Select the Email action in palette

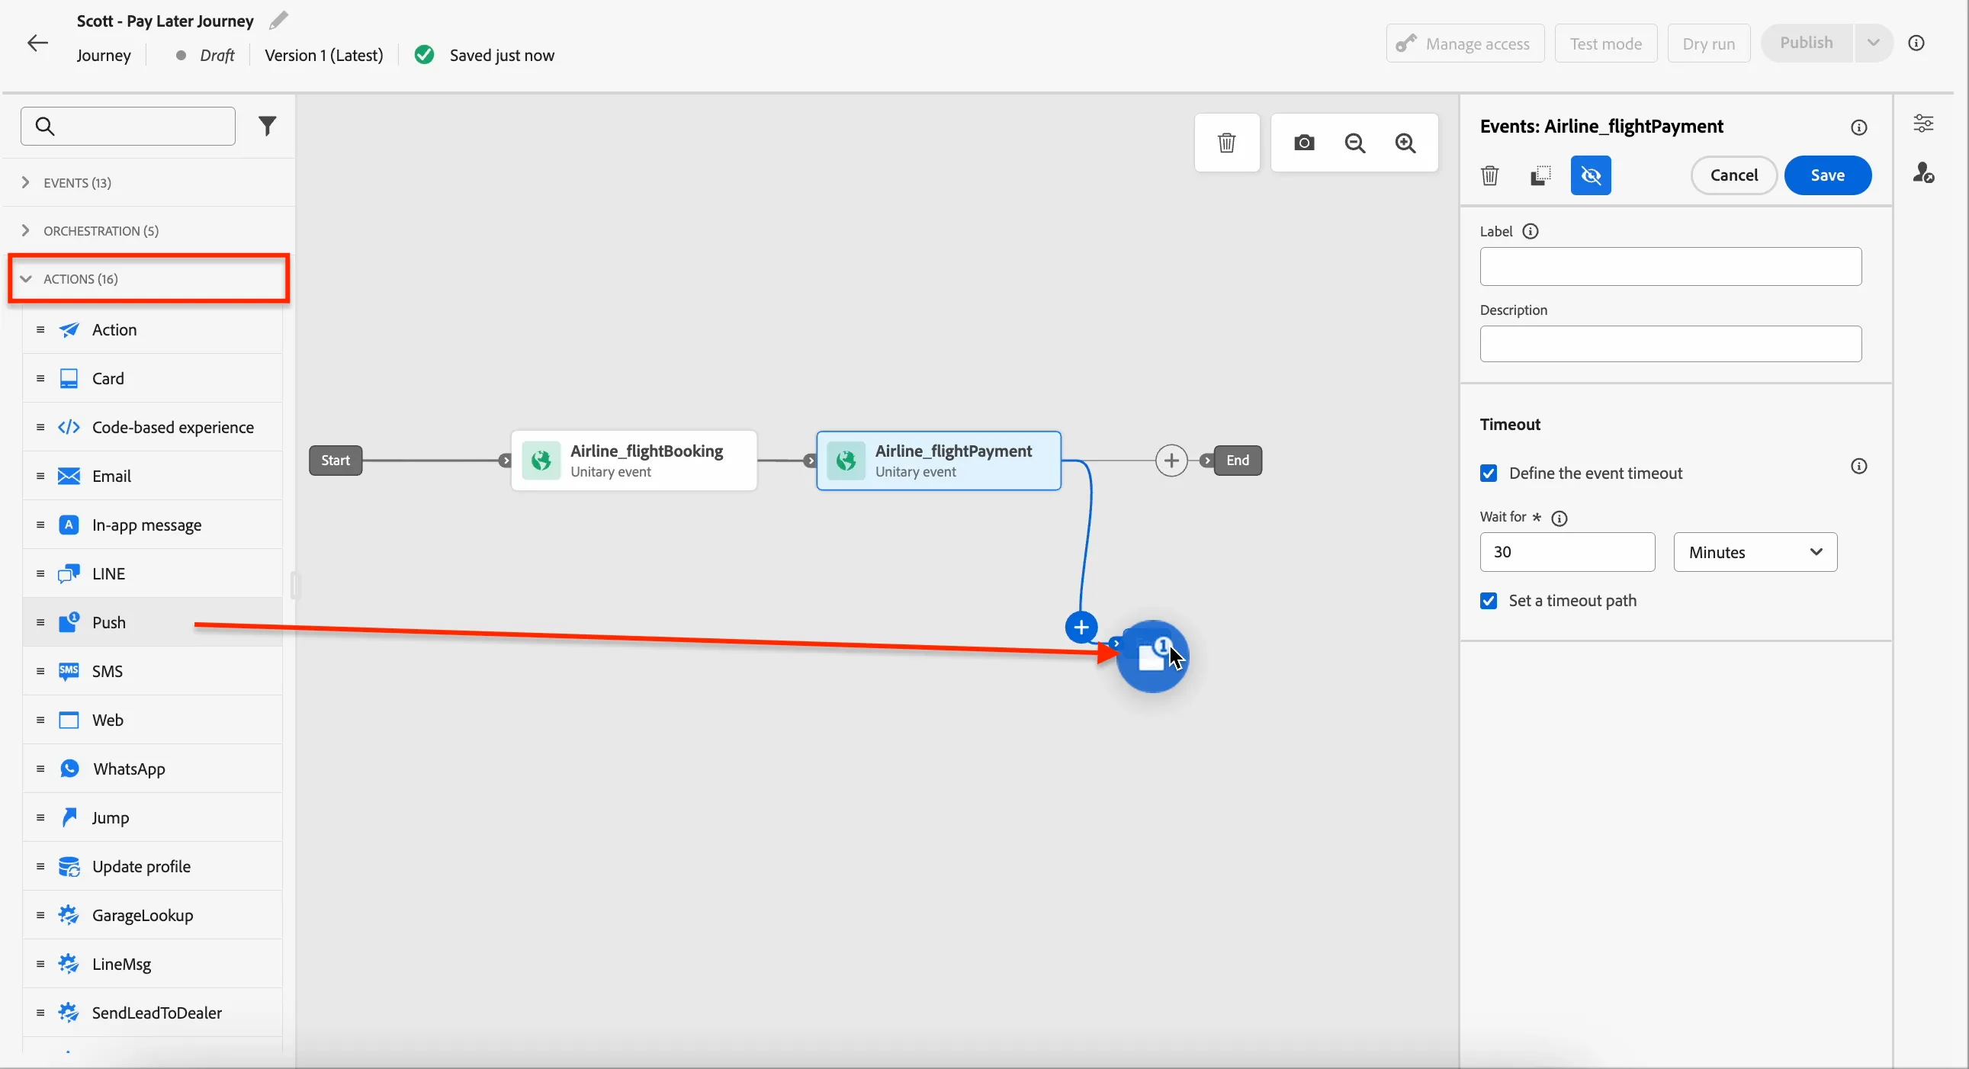tap(152, 476)
